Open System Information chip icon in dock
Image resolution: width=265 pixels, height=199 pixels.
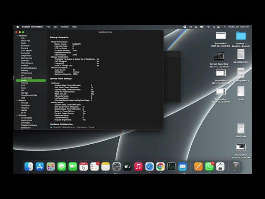[x=220, y=167]
